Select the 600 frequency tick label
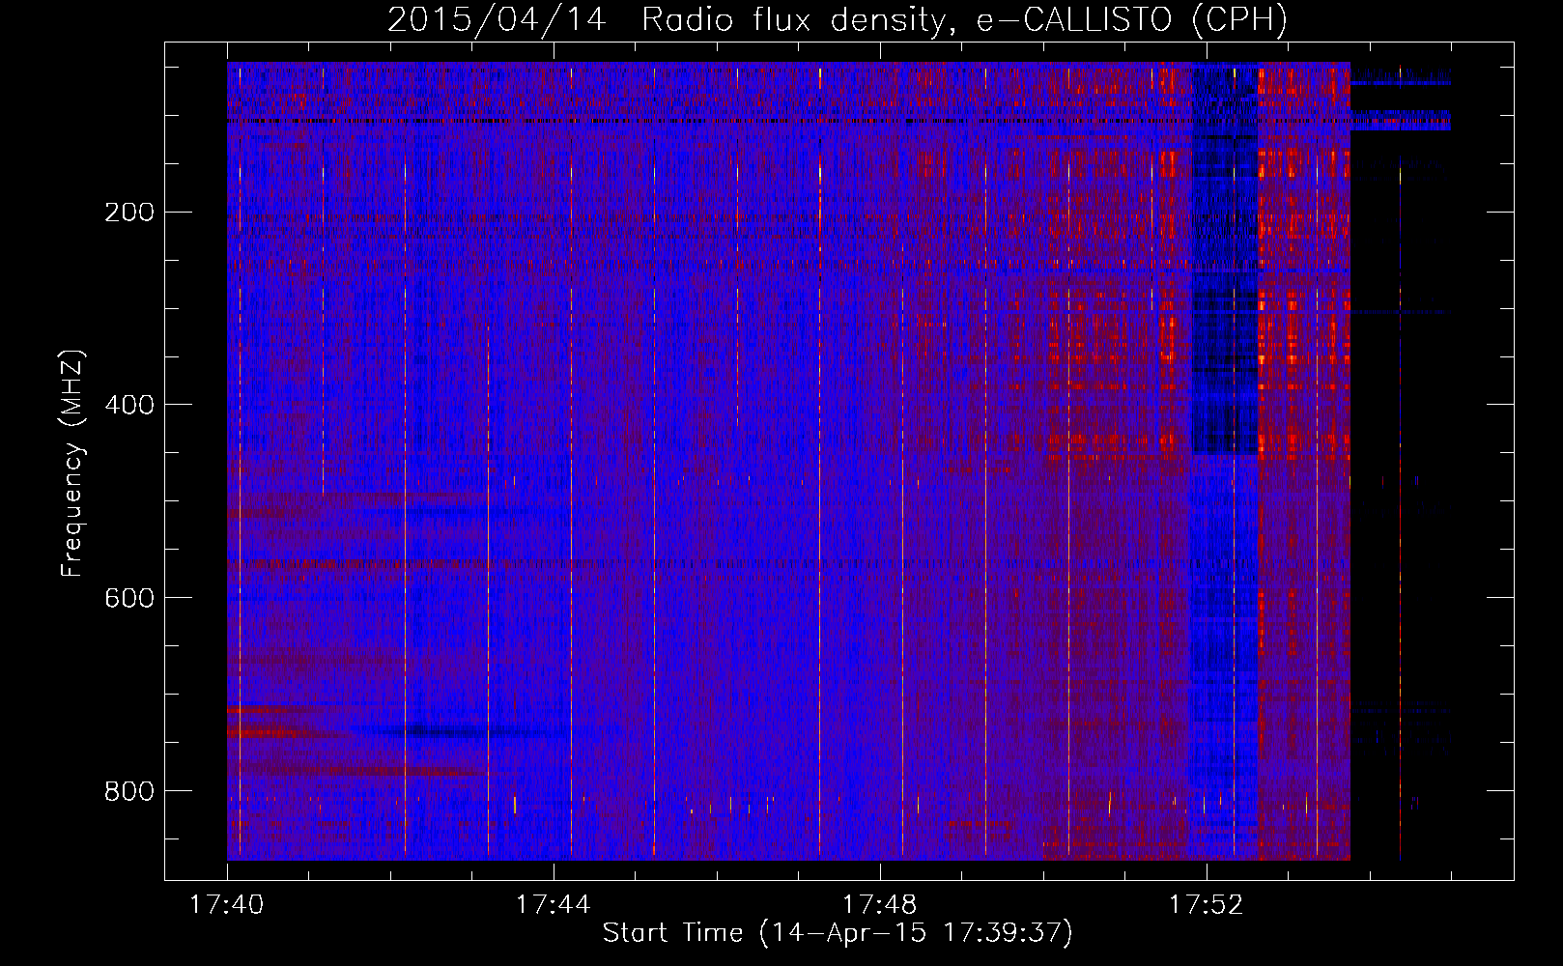The height and width of the screenshot is (966, 1563). coord(129,598)
